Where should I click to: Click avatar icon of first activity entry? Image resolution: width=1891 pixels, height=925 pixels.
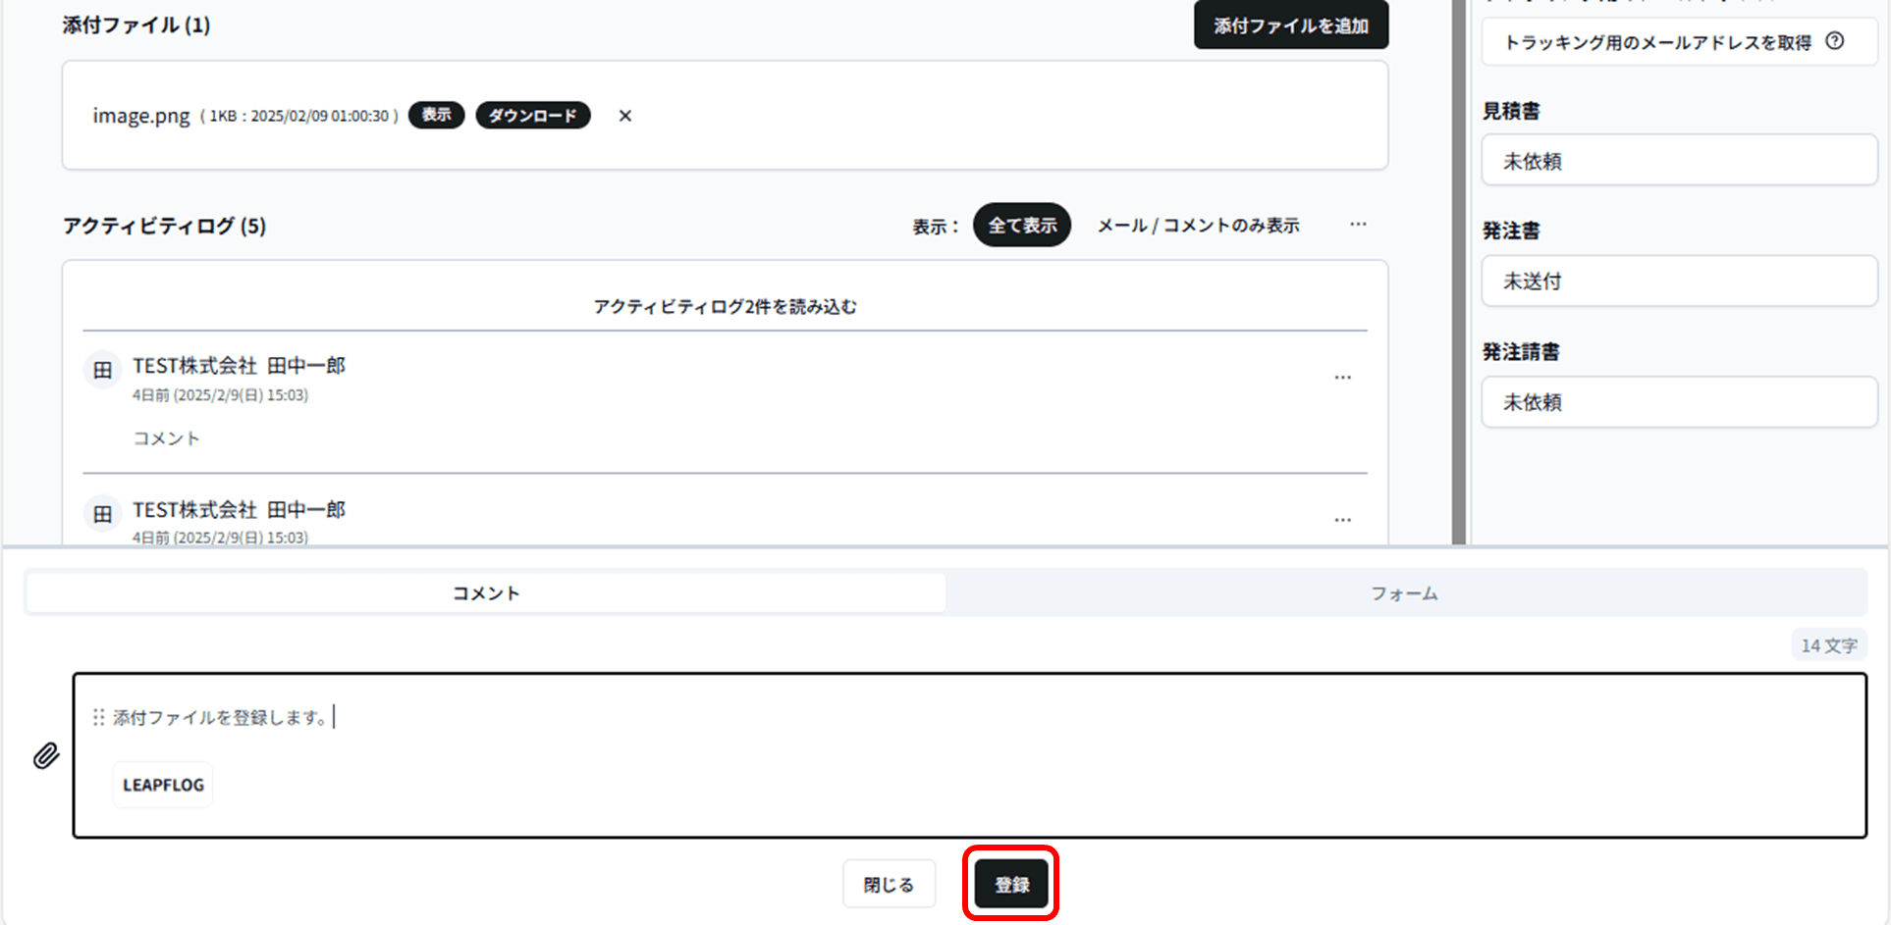click(x=103, y=371)
